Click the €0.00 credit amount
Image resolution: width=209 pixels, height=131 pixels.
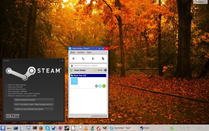(x=100, y=70)
